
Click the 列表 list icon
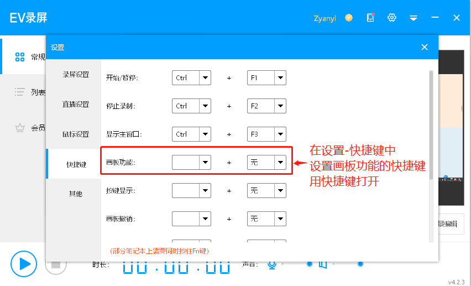[20, 92]
